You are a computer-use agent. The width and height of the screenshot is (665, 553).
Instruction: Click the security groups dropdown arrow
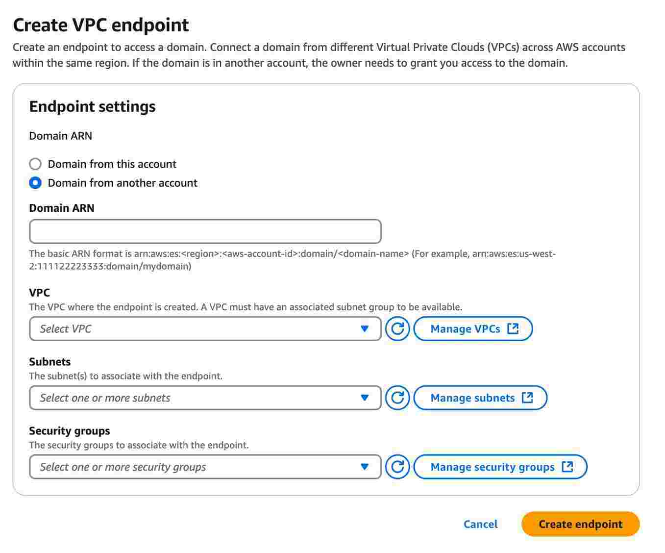point(365,467)
